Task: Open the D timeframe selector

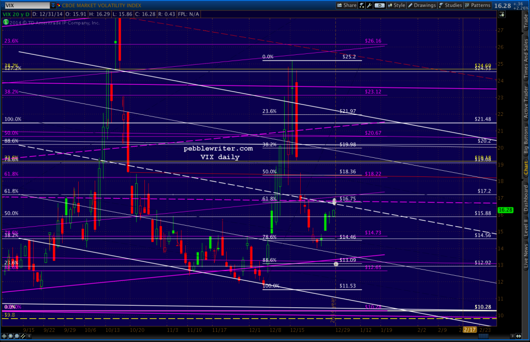Action: pos(380,5)
